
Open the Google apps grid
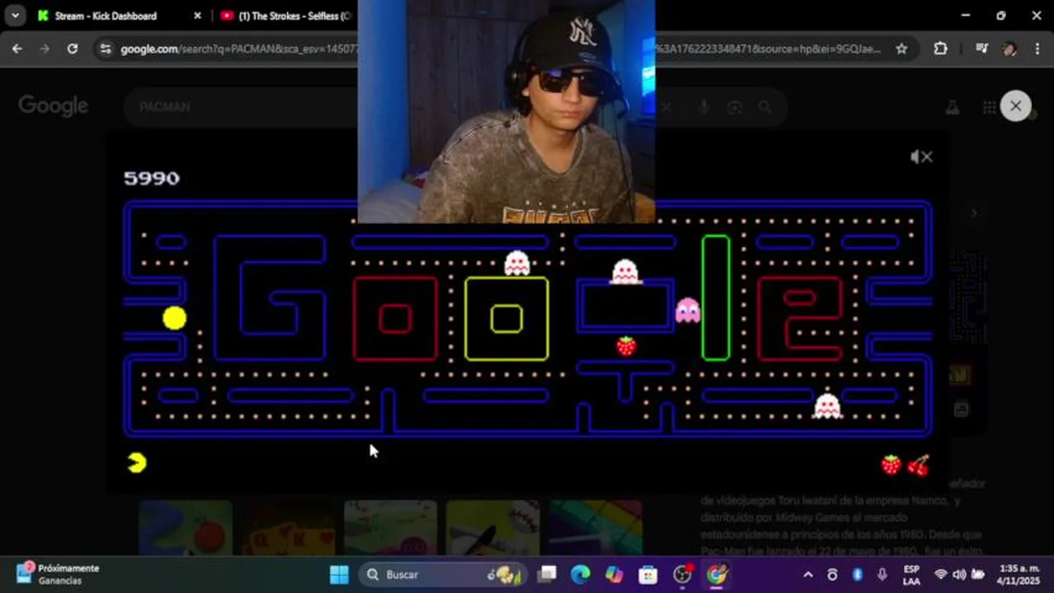[989, 107]
